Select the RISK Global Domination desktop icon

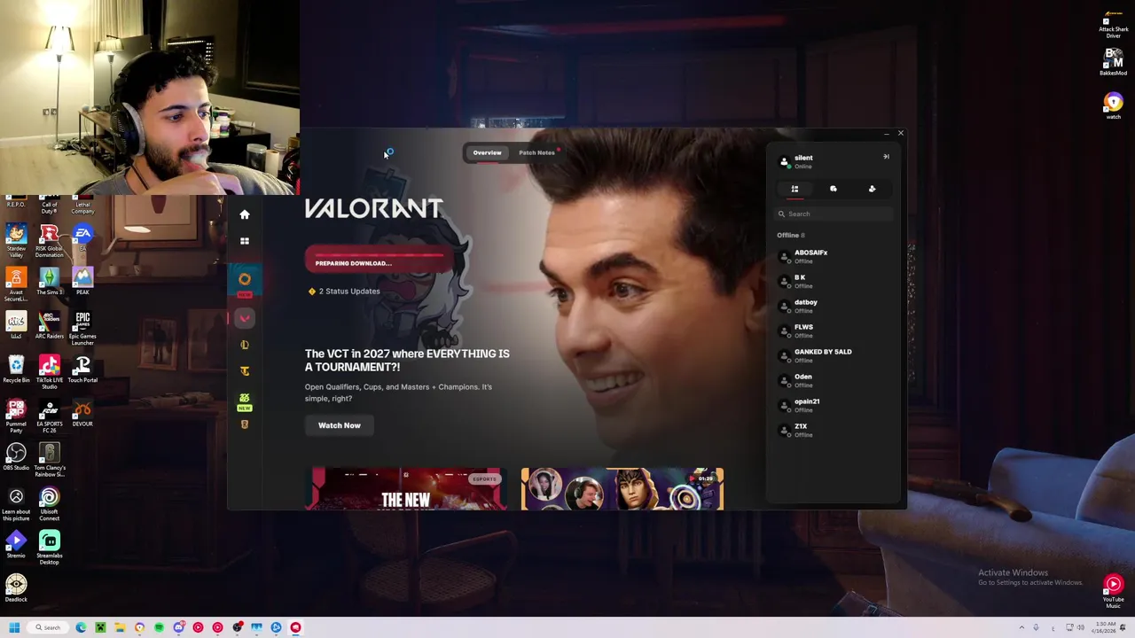point(50,240)
